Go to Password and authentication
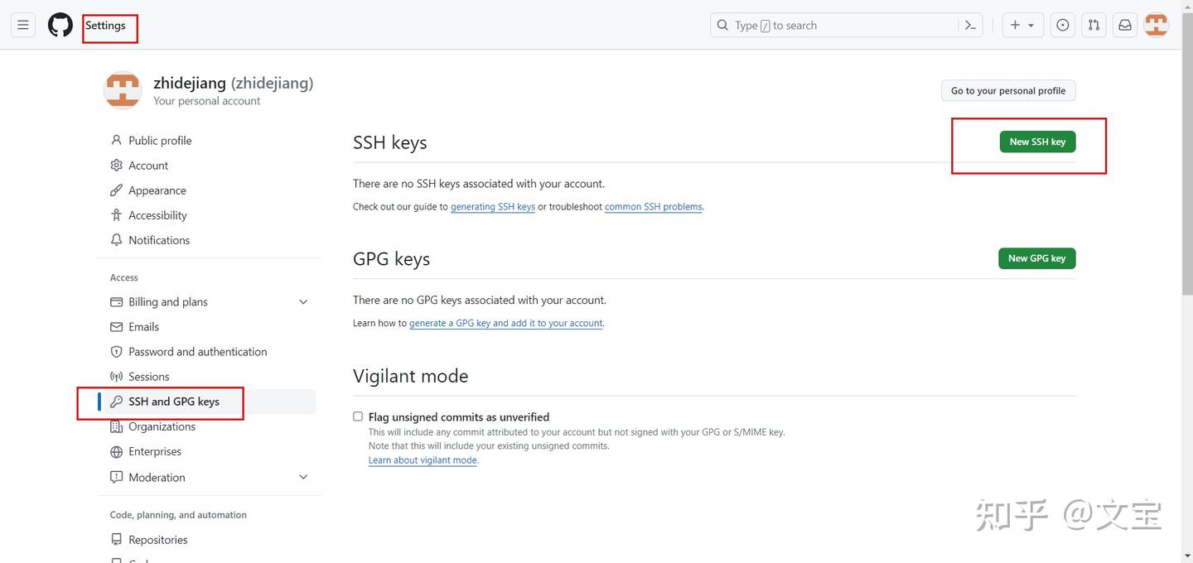Image resolution: width=1193 pixels, height=563 pixels. (x=197, y=352)
